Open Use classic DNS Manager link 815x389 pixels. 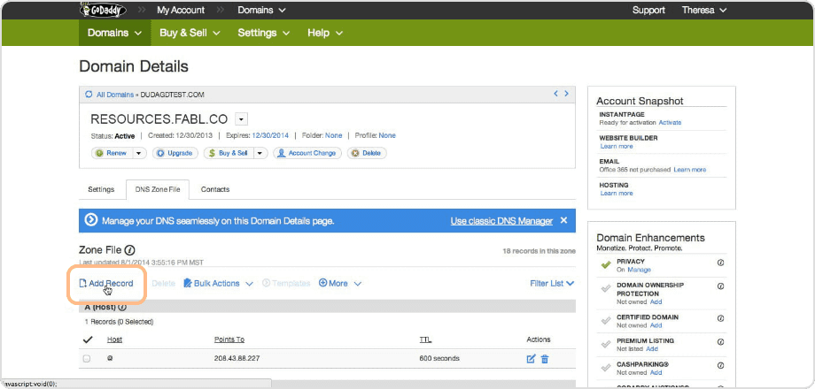click(501, 221)
